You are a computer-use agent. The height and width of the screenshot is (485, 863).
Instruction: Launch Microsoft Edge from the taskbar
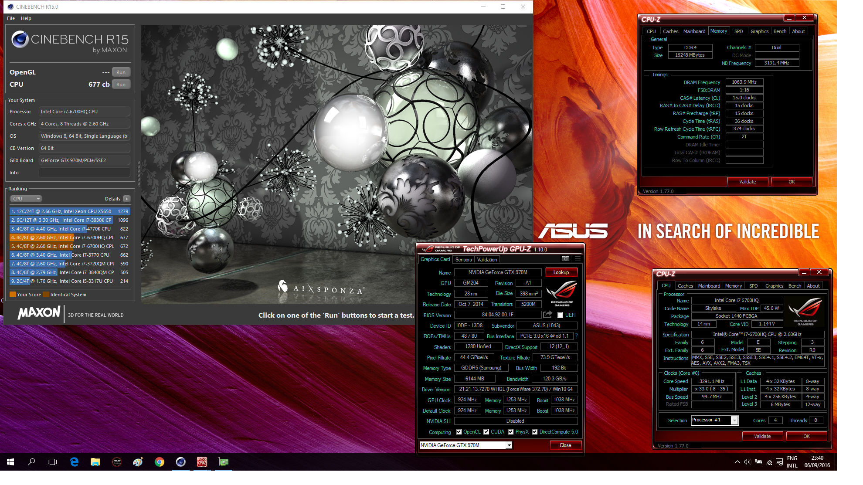tap(74, 462)
